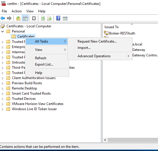Click the Refresh toolbar icon
Viewport: 158px width, 151px height.
click(x=43, y=18)
